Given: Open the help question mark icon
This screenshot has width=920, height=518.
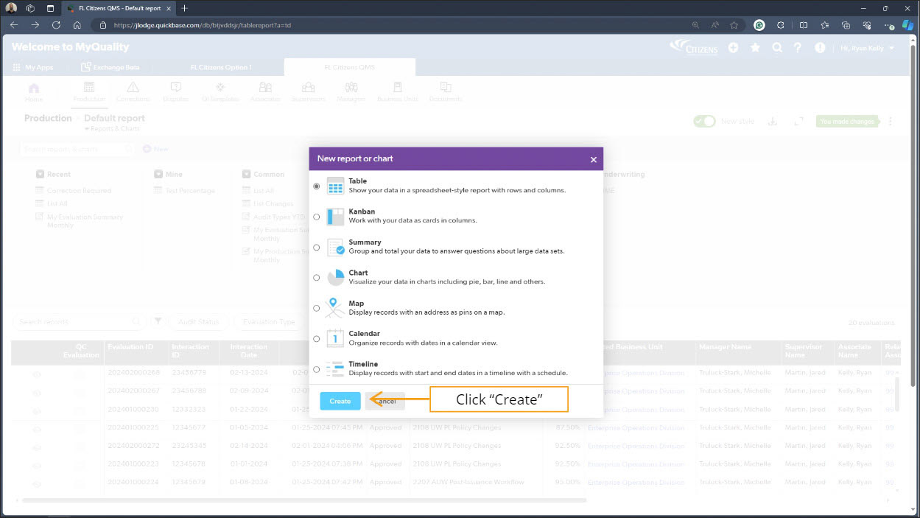Looking at the screenshot, I should tap(797, 47).
